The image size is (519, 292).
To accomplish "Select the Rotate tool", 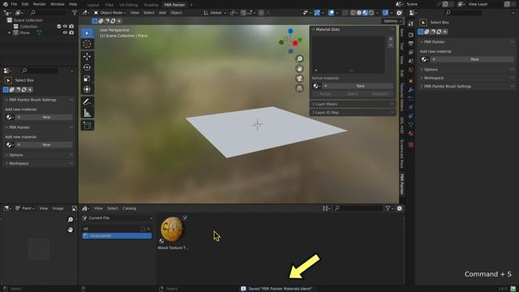I will pos(88,67).
